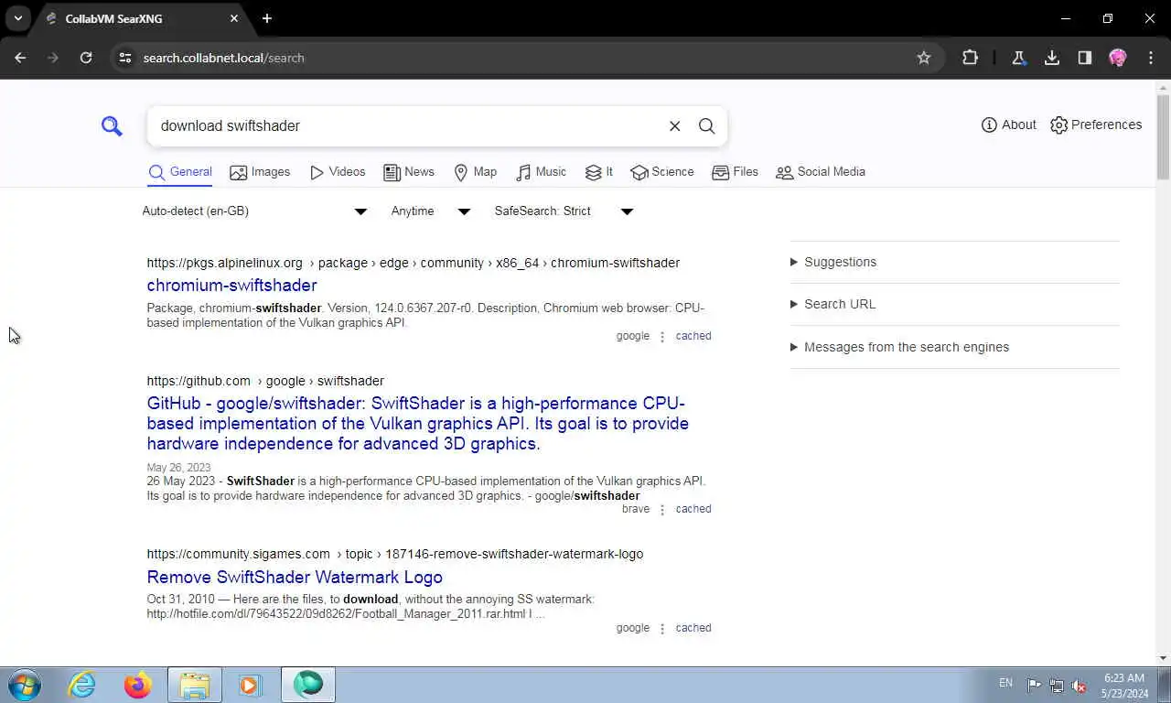
Task: Open Chrome Labs flask icon
Action: 1018,58
